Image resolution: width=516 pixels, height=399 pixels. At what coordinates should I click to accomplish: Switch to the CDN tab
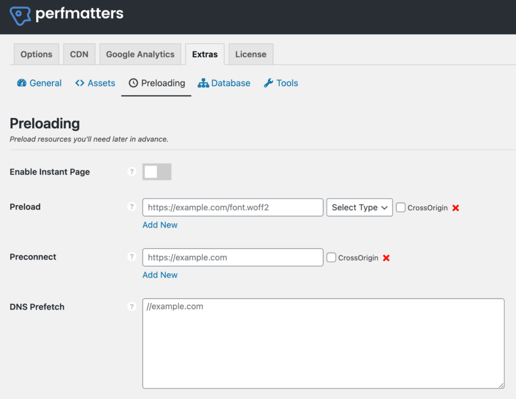point(79,54)
